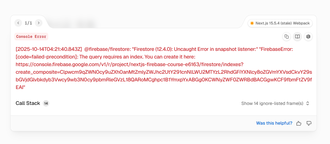Go to the next error arrow
The image size is (330, 144).
pyautogui.click(x=39, y=23)
